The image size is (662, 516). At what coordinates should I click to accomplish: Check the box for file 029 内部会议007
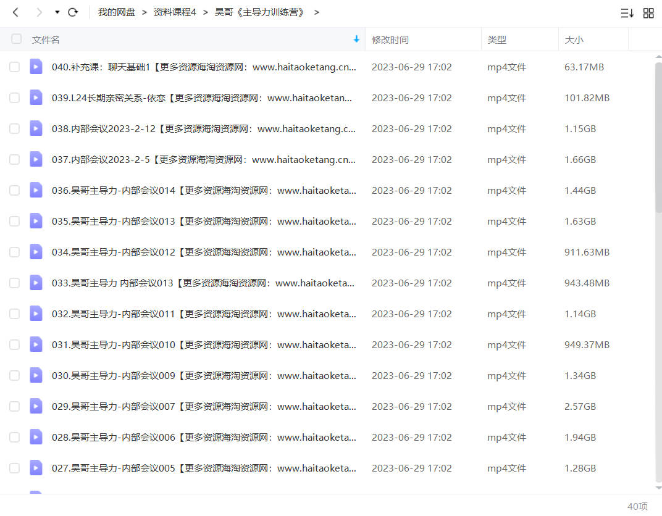pyautogui.click(x=14, y=406)
